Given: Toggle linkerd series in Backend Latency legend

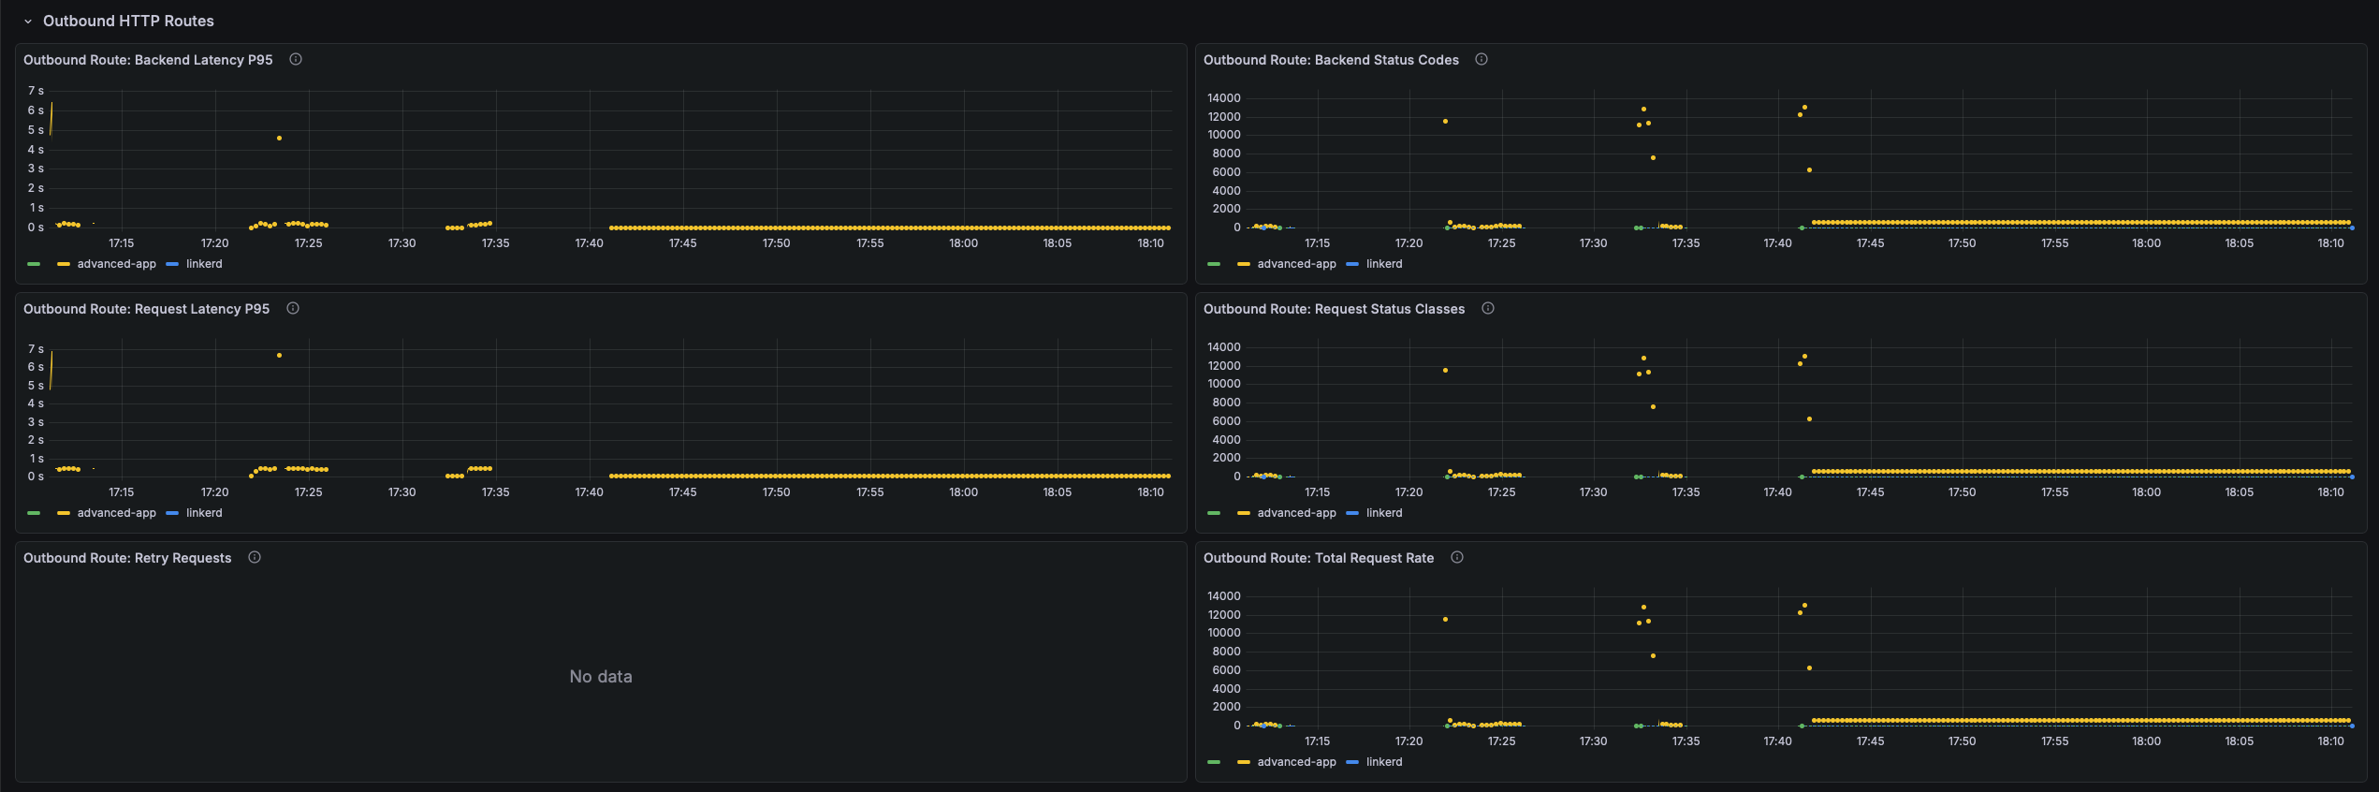Looking at the screenshot, I should coord(204,264).
